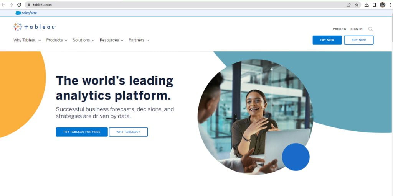393x196 pixels.
Task: Expand the Resources dropdown
Action: 112,40
